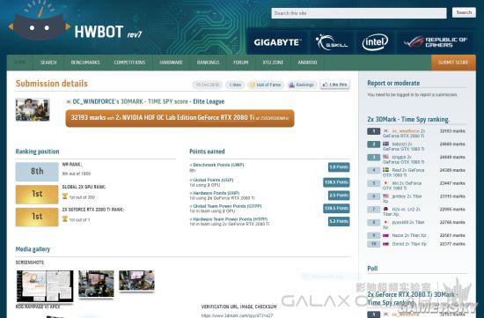
Task: Open Hall of Fame badge
Action: coord(266,85)
